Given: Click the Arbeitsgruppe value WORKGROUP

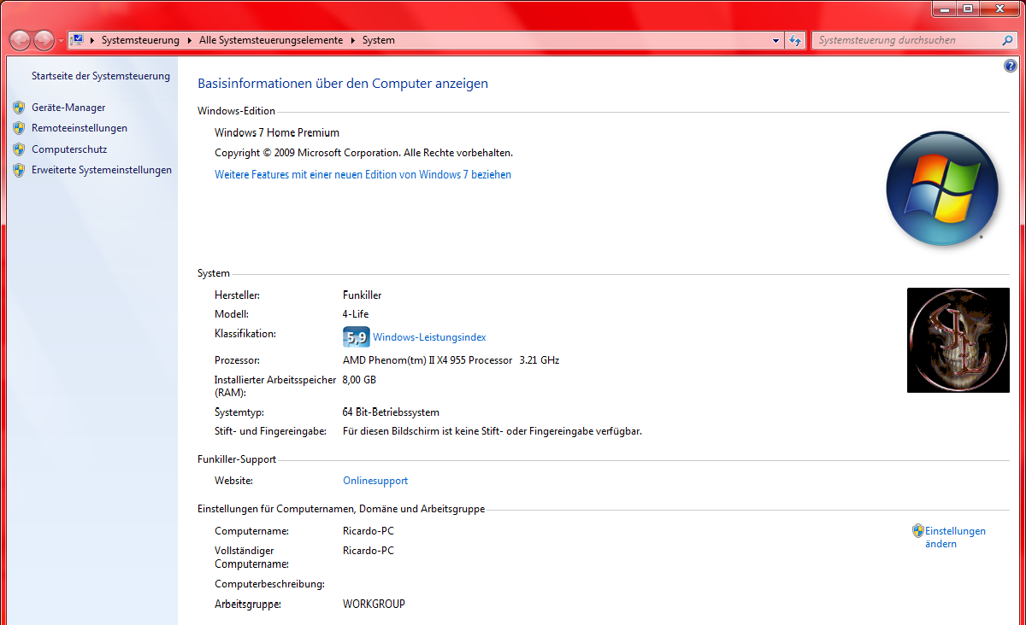Looking at the screenshot, I should click(374, 605).
